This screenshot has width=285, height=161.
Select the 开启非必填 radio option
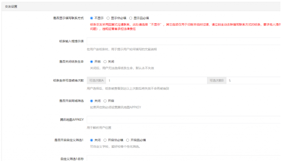click(105, 140)
